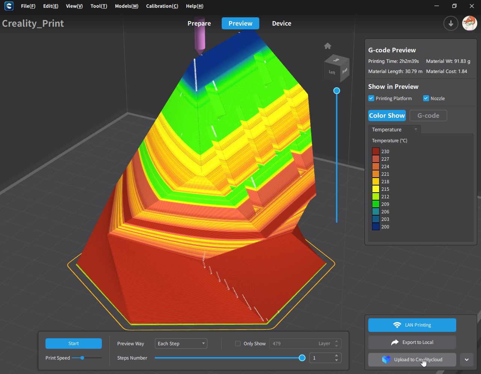Switch to the Prepare tab

coord(199,23)
